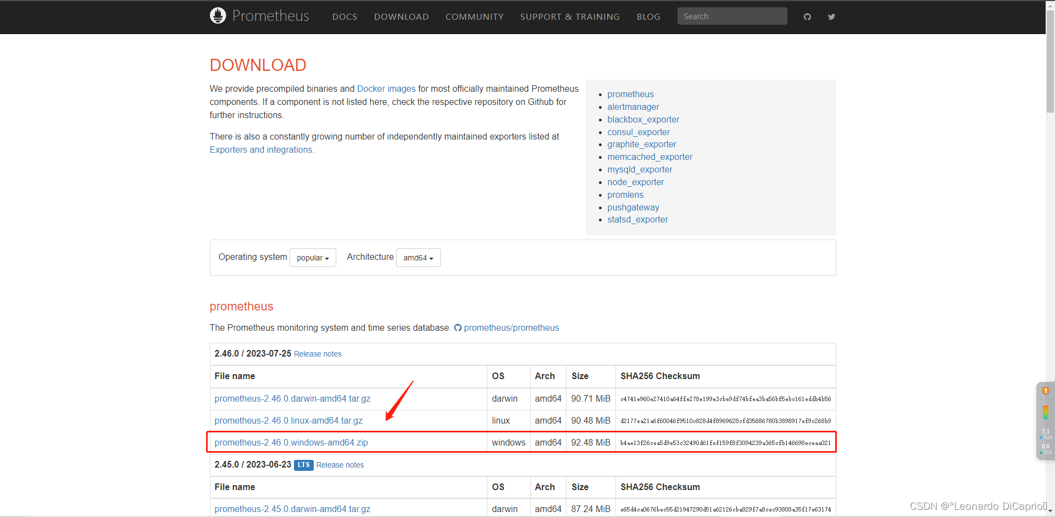Click the LTS badge next to 2.45.0
The height and width of the screenshot is (517, 1055).
click(303, 465)
